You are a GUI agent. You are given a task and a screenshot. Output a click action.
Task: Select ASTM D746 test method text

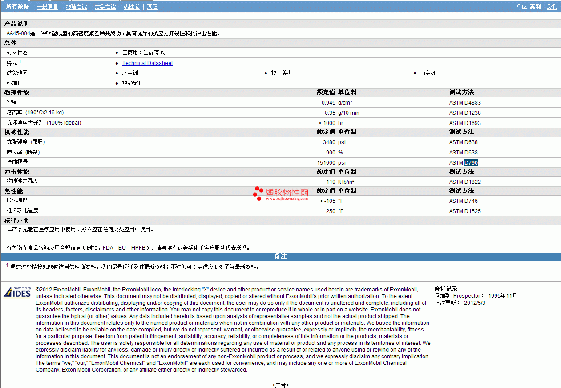pyautogui.click(x=463, y=201)
